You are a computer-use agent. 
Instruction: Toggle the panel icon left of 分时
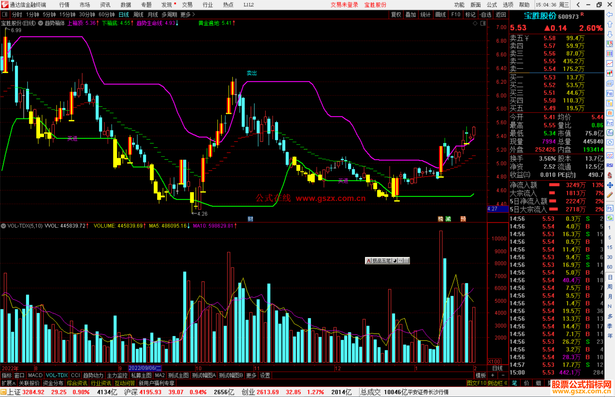(x=5, y=15)
